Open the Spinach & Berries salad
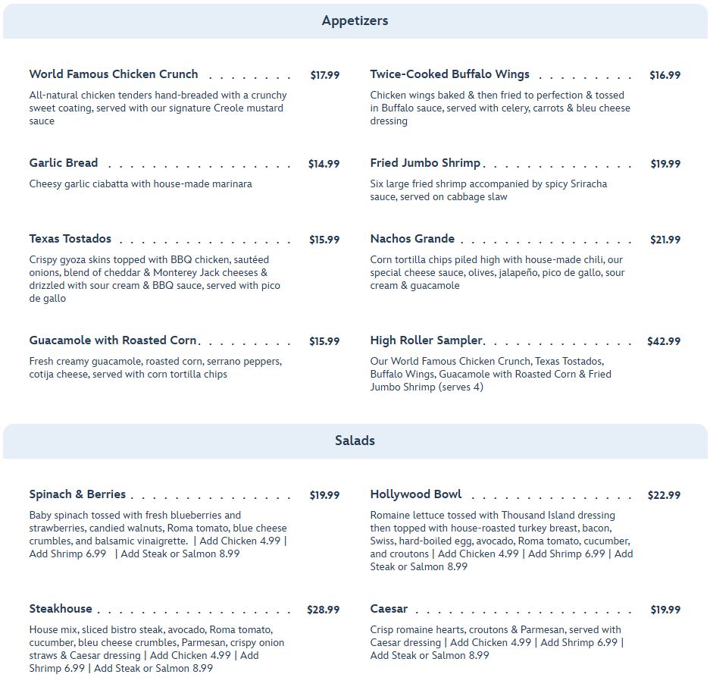 pyautogui.click(x=77, y=494)
